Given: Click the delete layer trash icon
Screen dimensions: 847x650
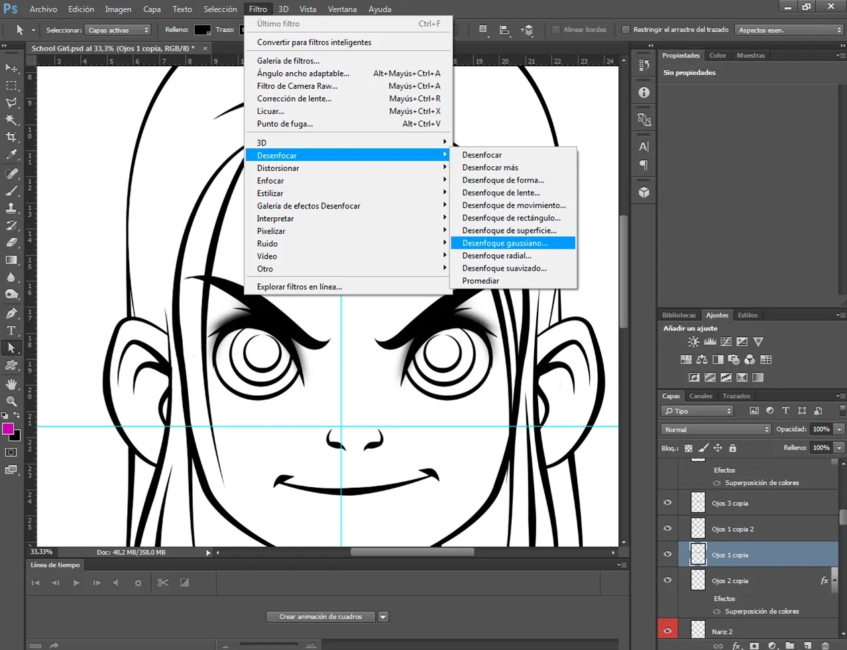Looking at the screenshot, I should (825, 645).
